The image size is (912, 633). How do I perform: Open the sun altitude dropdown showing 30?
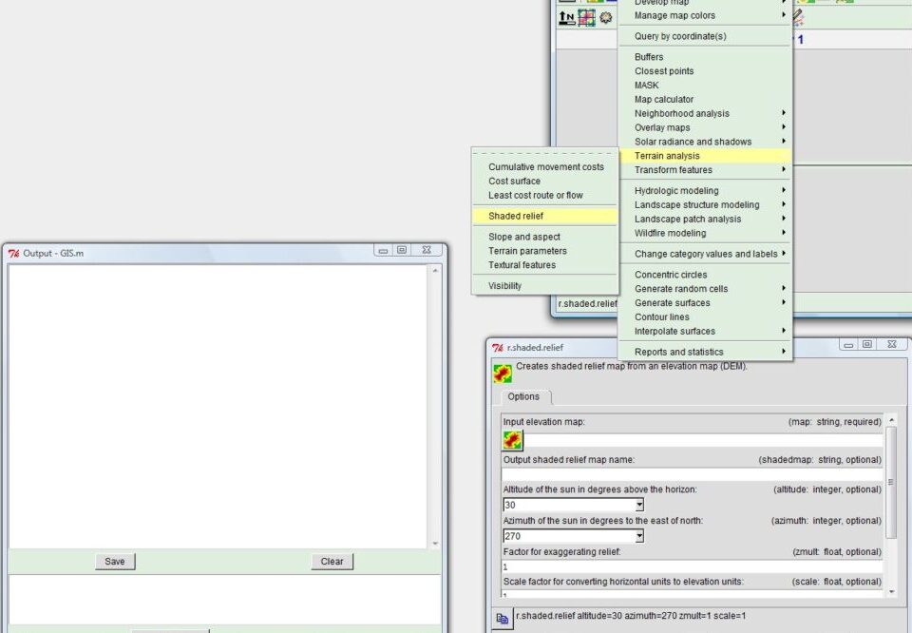pos(639,506)
